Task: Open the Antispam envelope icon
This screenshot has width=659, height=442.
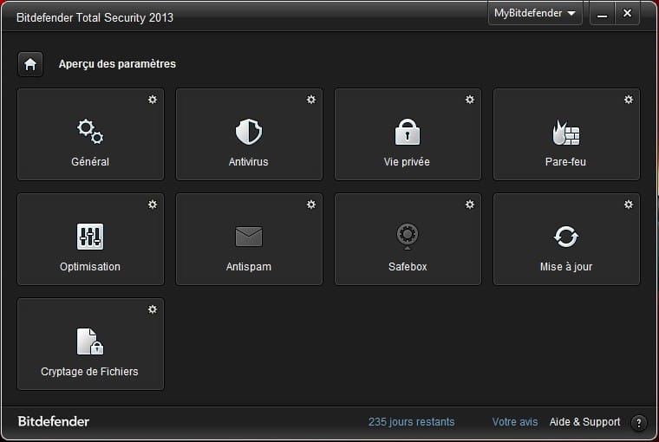Action: [x=248, y=237]
